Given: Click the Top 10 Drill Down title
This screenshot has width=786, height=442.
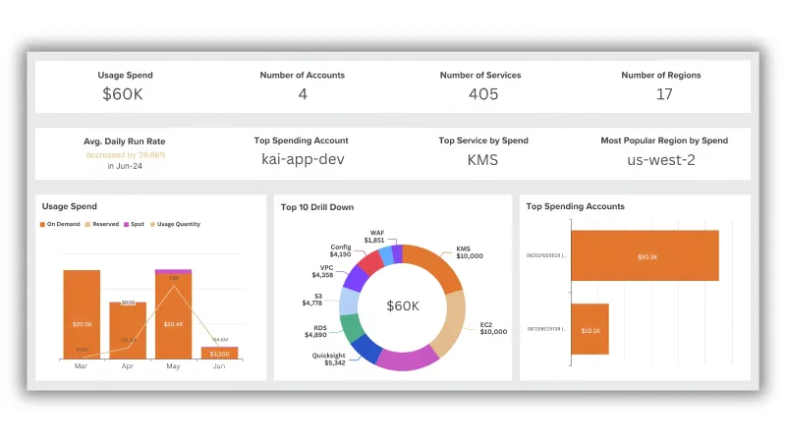Looking at the screenshot, I should click(317, 207).
